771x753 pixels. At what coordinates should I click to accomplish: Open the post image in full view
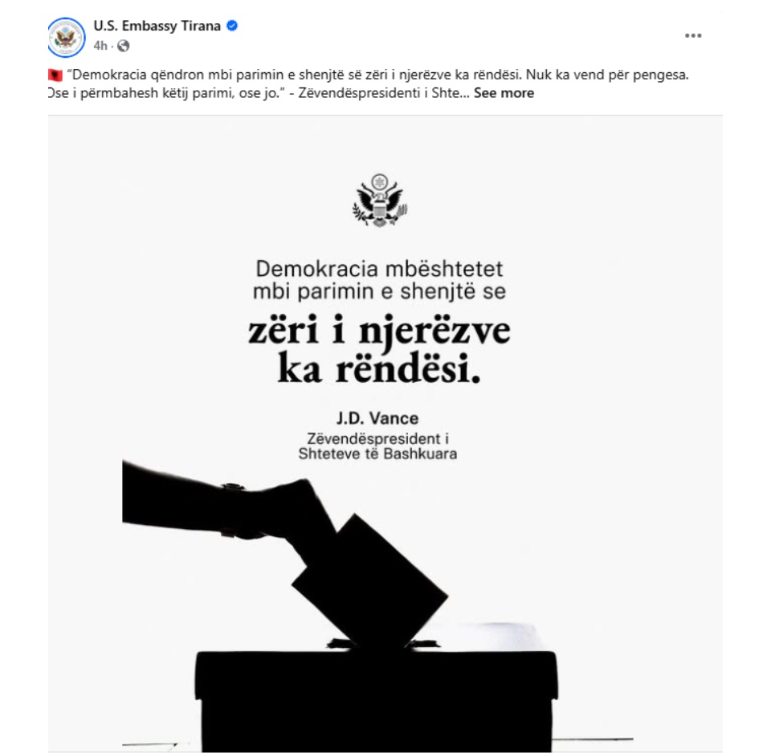(385, 433)
